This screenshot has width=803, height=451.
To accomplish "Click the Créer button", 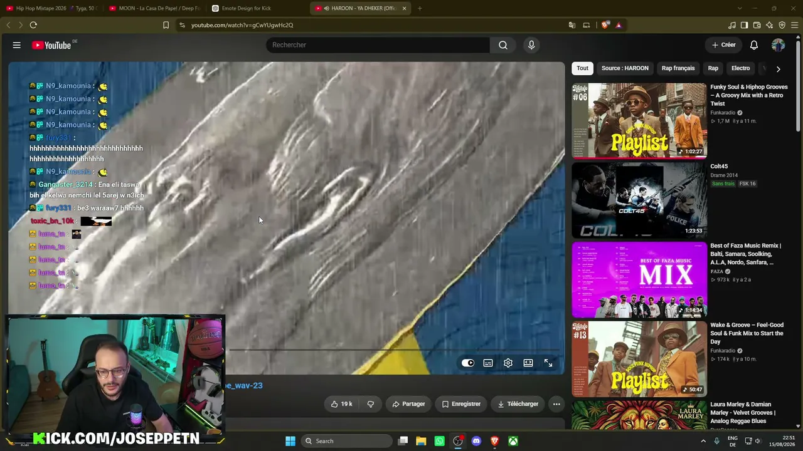I will tap(723, 45).
